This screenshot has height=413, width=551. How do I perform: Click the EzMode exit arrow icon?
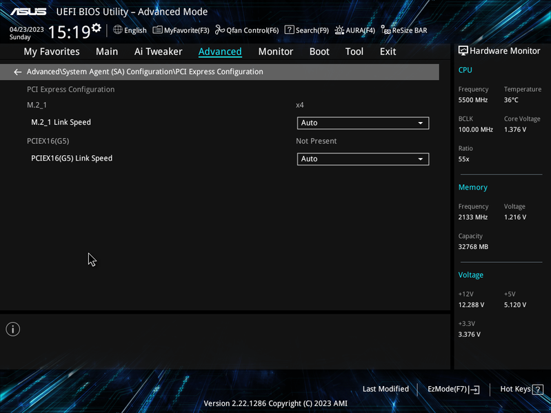[474, 390]
